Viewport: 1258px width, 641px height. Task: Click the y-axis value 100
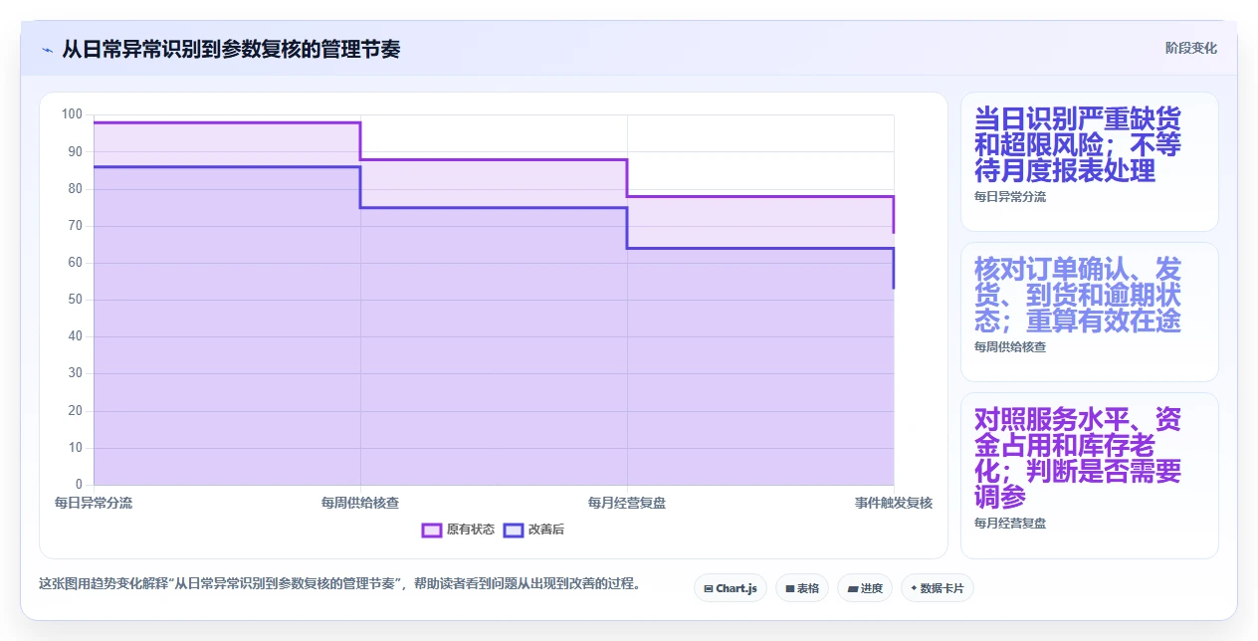coord(72,114)
